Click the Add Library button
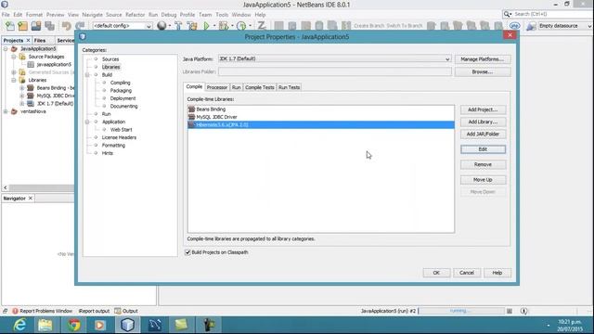This screenshot has height=334, width=594. coord(483,122)
